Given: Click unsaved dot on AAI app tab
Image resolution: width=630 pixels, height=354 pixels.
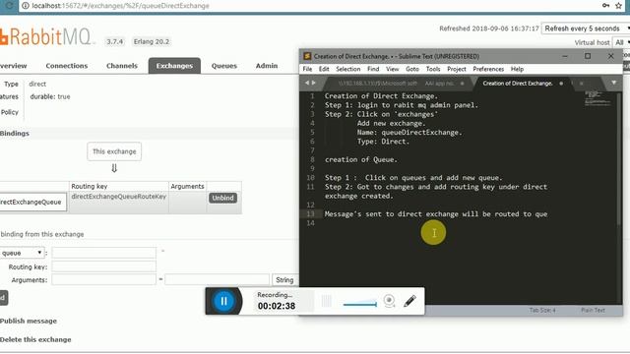Looking at the screenshot, I should click(x=462, y=84).
